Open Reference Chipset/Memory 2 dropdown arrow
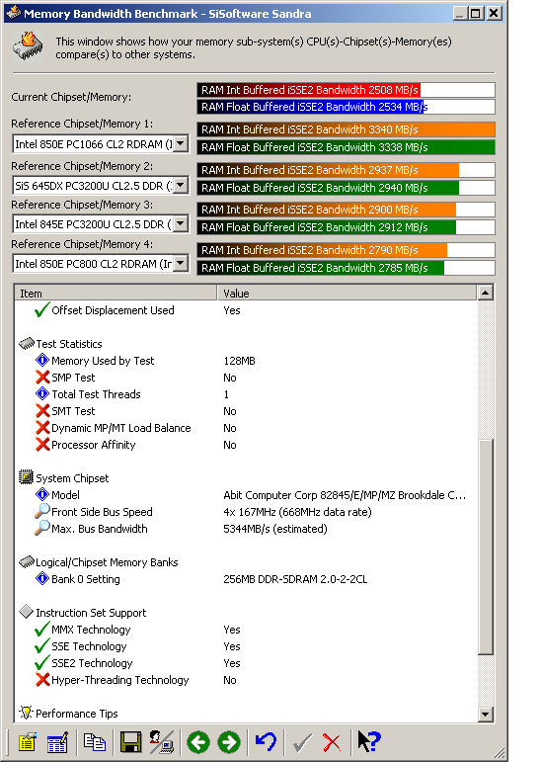Image resolution: width=542 pixels, height=762 pixels. [180, 185]
